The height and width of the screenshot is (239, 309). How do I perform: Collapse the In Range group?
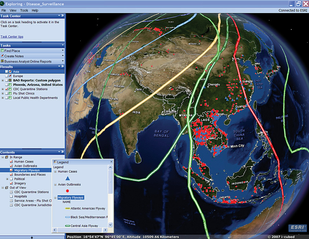[x=2, y=157]
